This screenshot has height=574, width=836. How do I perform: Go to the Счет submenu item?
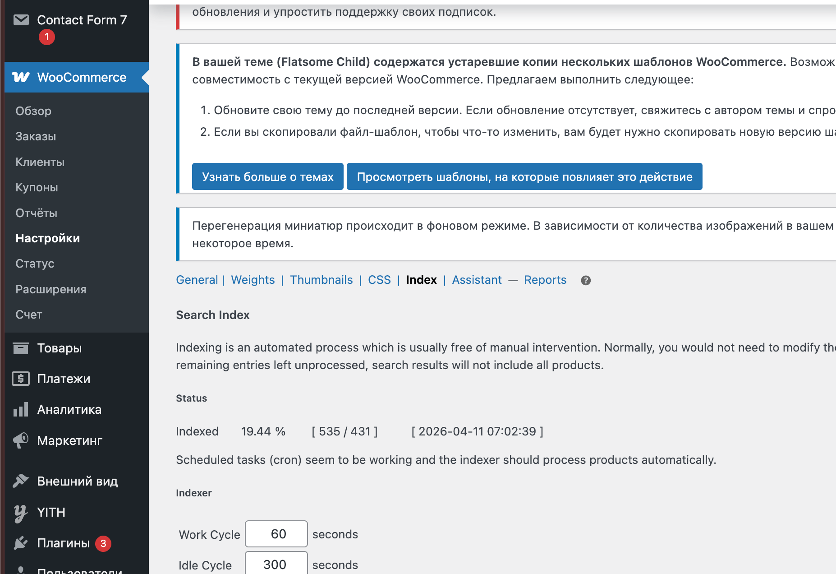28,315
